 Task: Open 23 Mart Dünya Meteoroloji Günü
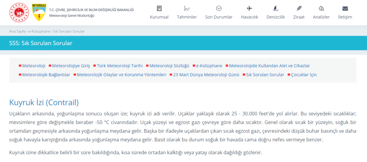(206, 75)
